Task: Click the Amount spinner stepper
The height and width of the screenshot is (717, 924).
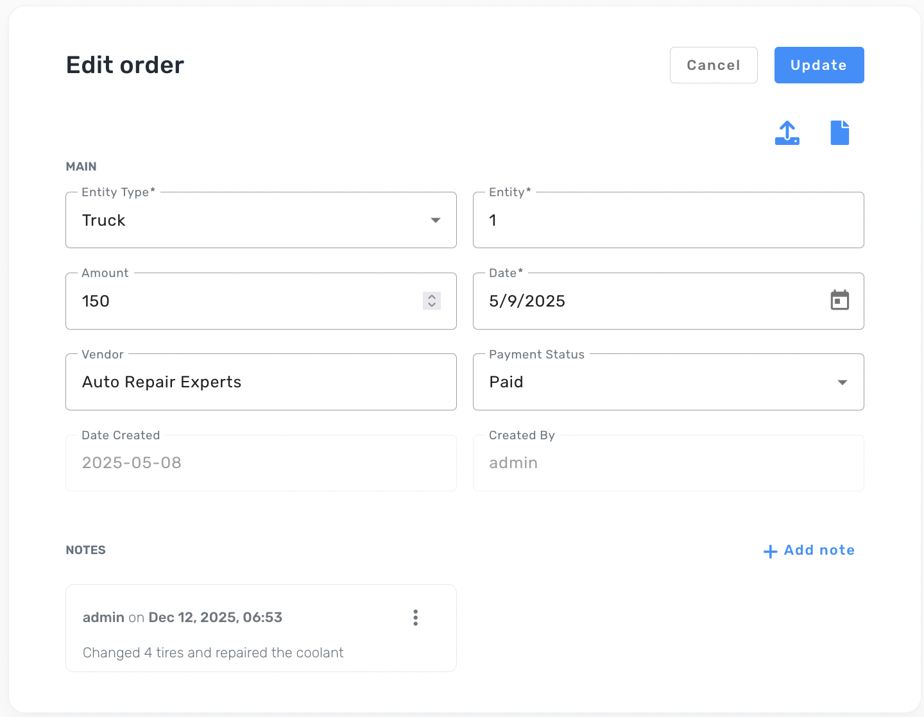Action: [432, 301]
